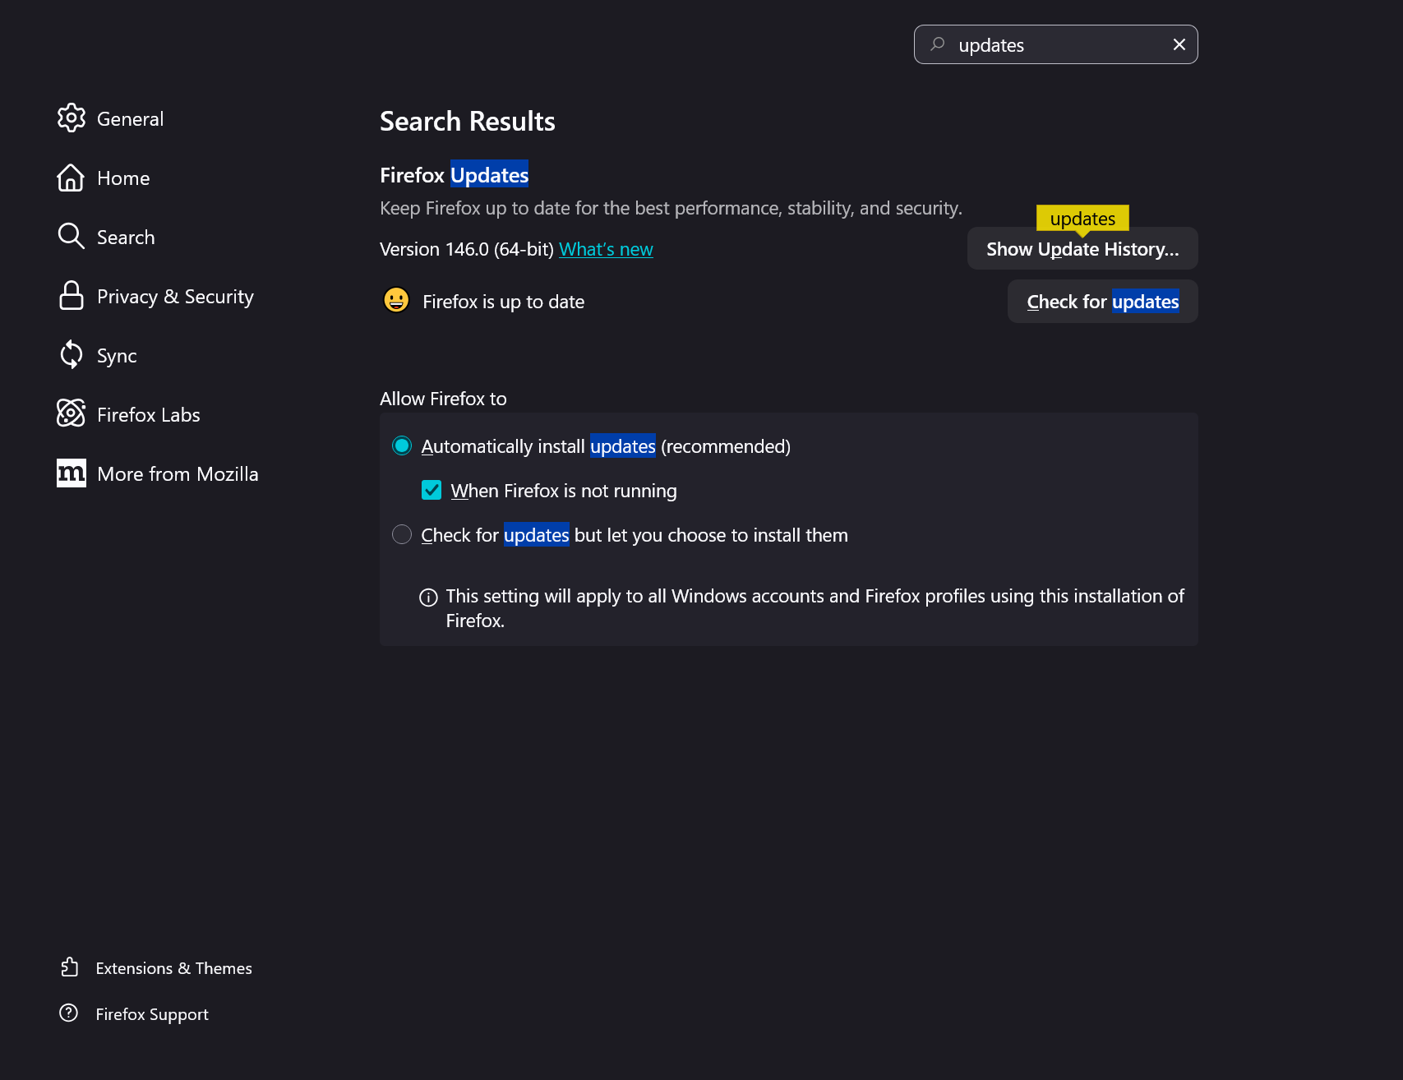
Task: Select Automatically install updates radio option
Action: tap(402, 446)
